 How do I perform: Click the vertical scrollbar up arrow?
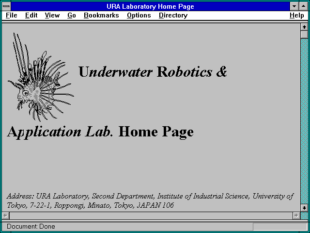point(304,27)
